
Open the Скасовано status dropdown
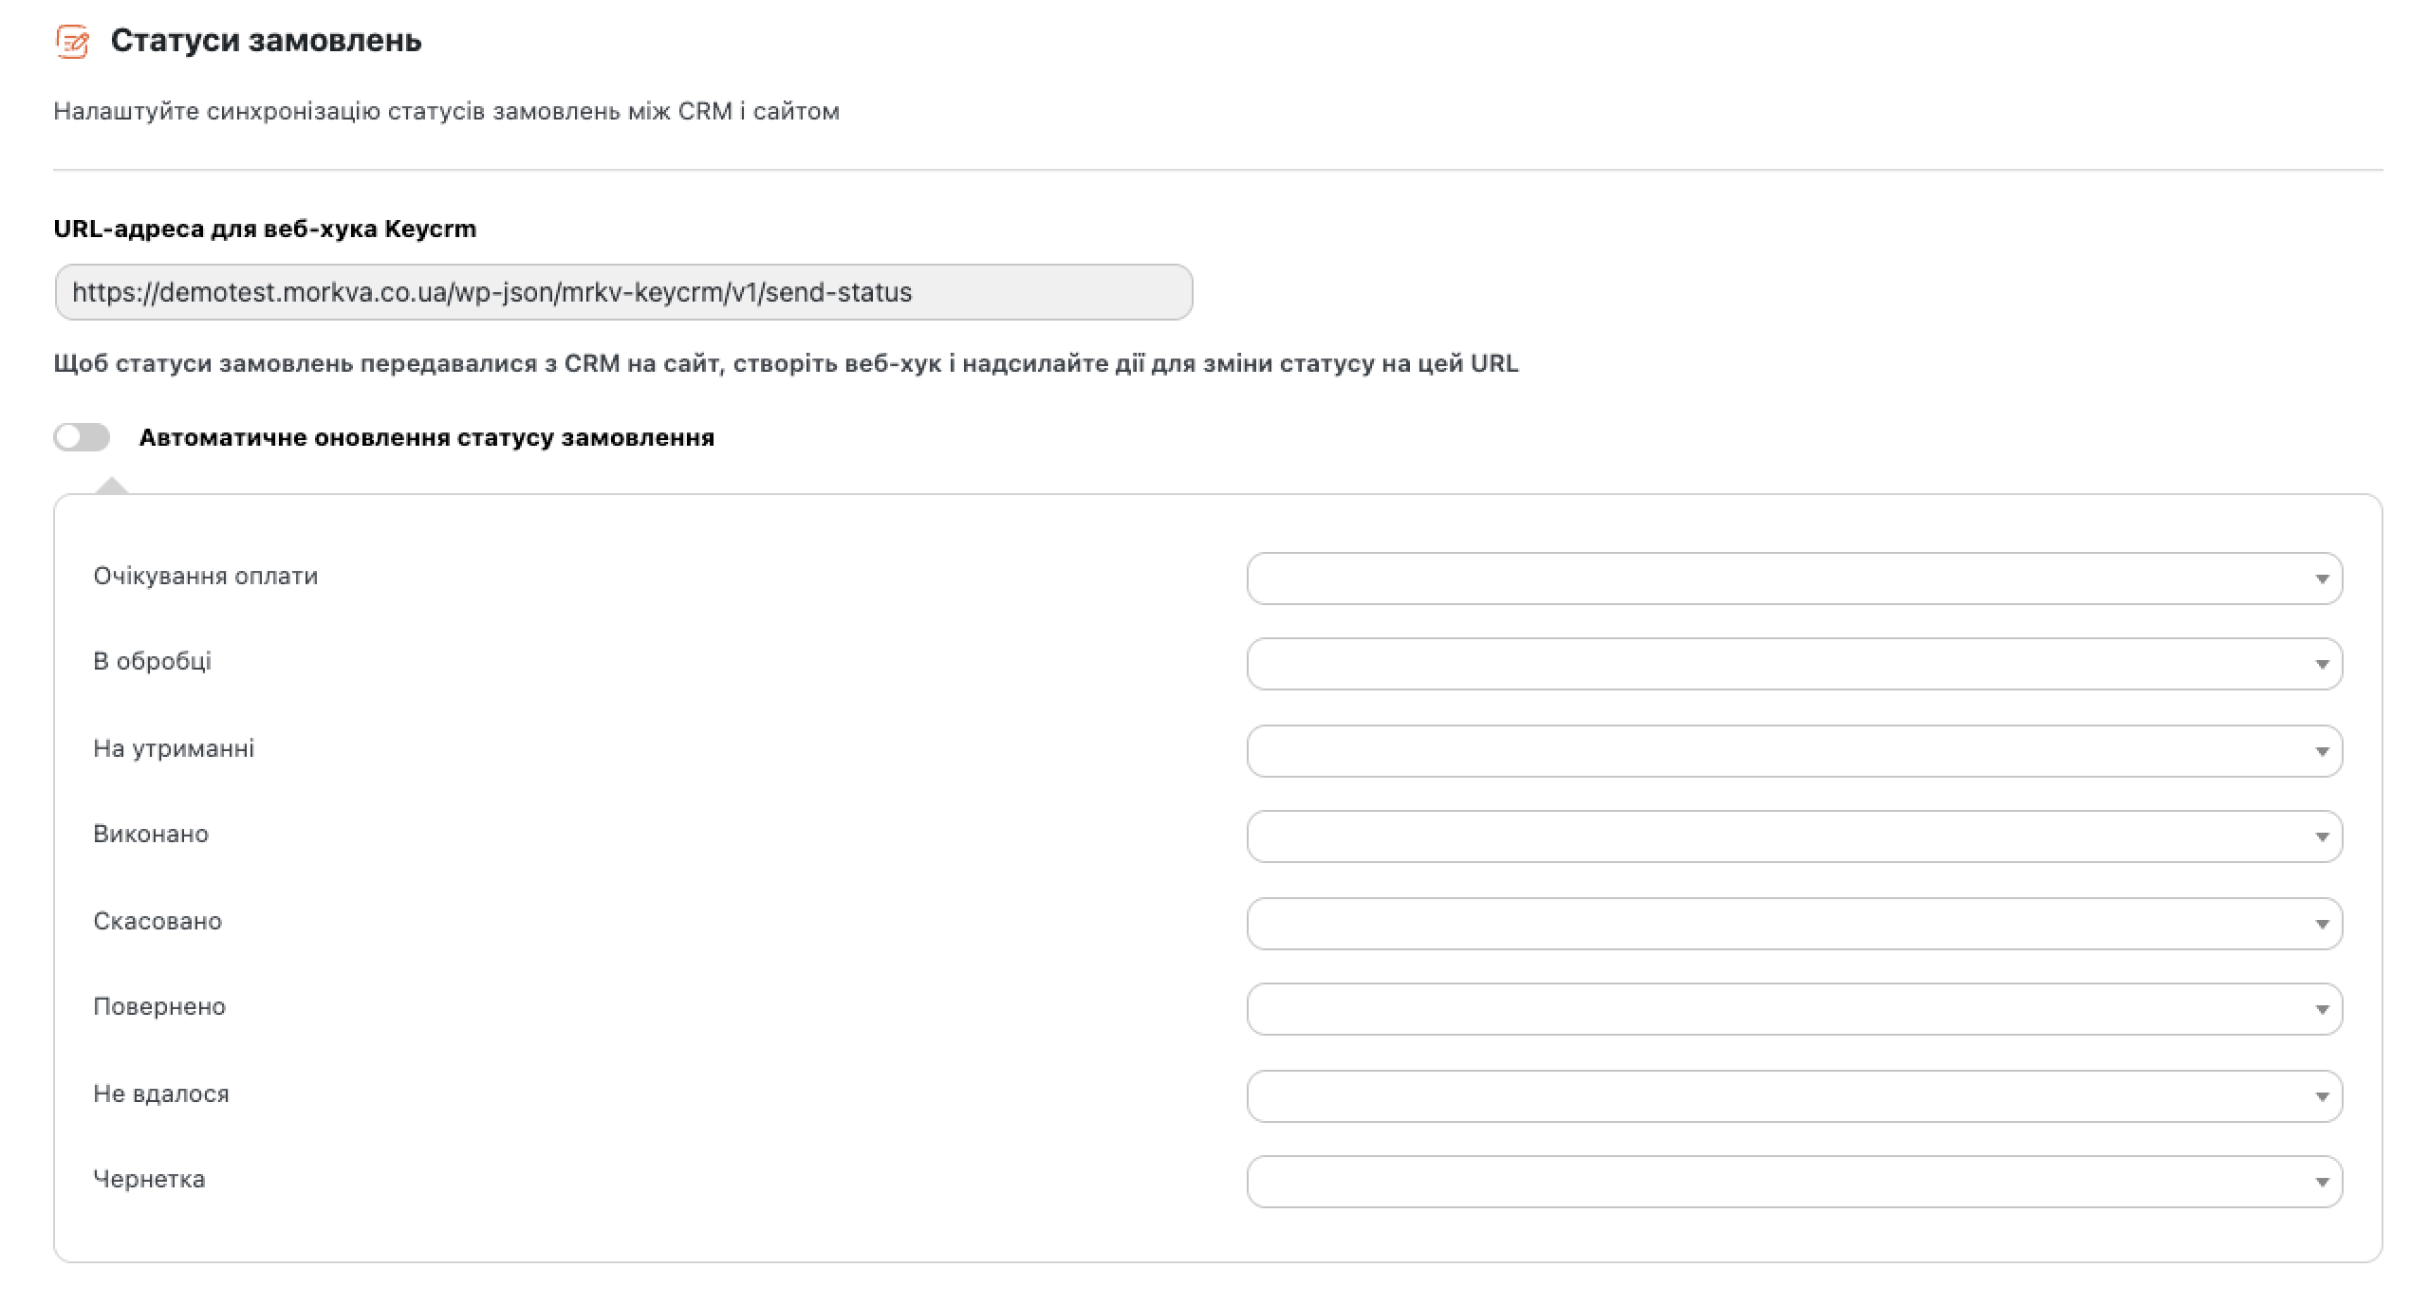tap(1793, 924)
